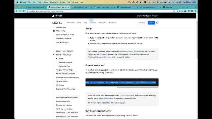Viewport: 212px width, 119px height.
Task: Open the Apple menu
Action: click(x=17, y=2)
